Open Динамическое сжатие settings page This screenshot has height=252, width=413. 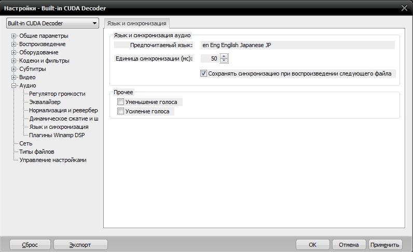[x=64, y=118]
